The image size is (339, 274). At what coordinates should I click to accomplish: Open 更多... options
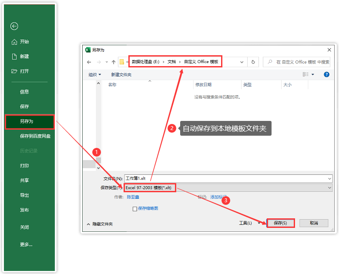click(26, 244)
